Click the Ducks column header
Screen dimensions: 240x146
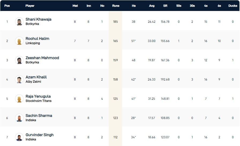click(233, 6)
